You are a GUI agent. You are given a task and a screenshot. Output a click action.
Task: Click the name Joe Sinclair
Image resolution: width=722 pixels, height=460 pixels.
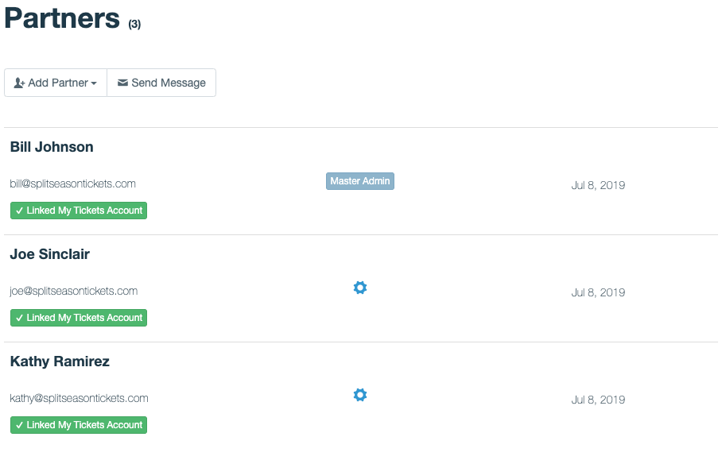(49, 254)
